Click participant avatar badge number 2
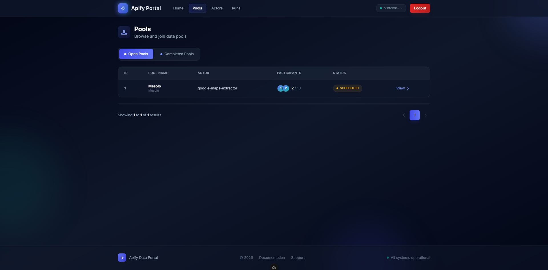548x270 pixels. tap(286, 88)
